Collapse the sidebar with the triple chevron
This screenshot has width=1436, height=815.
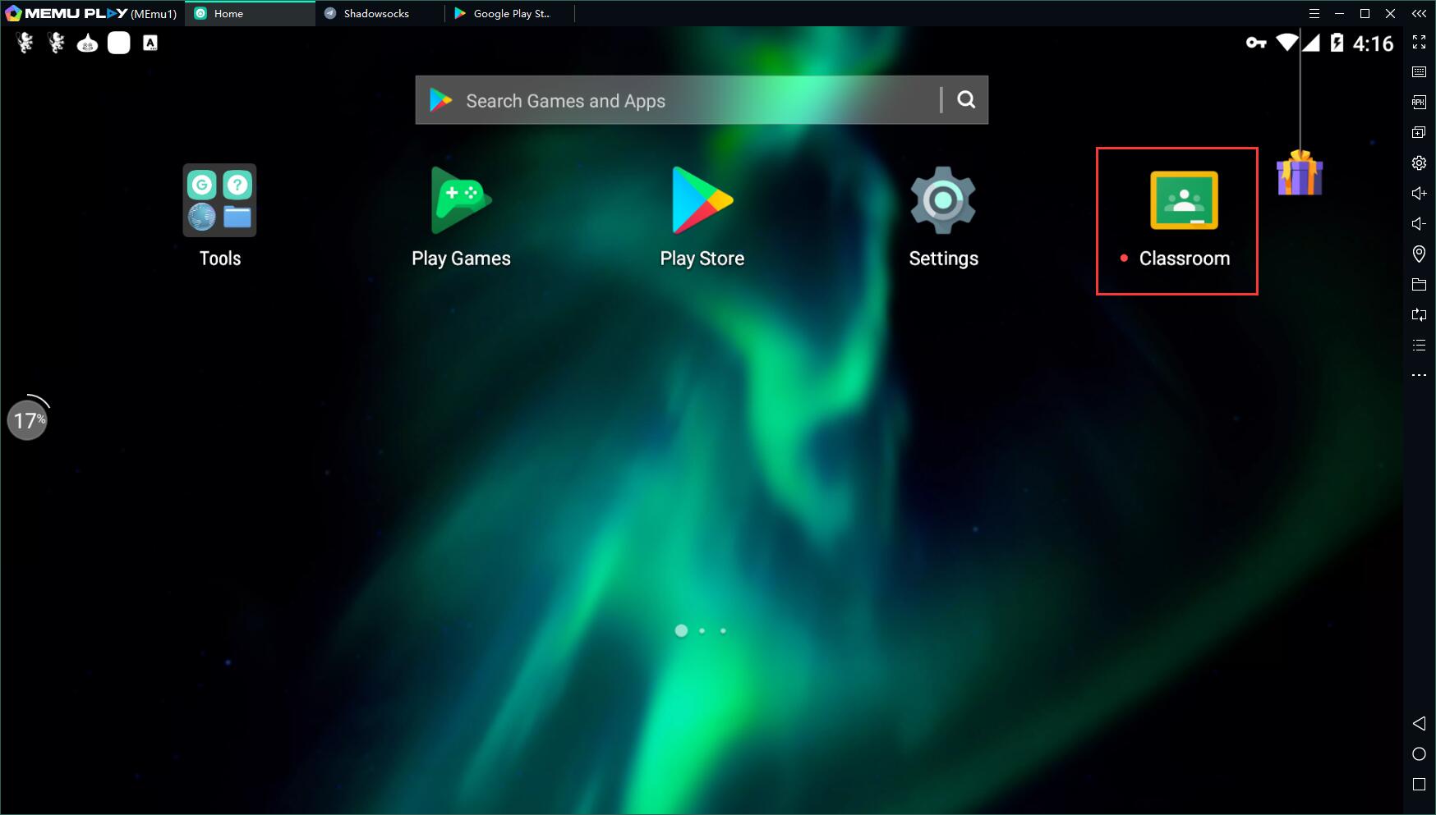pos(1419,14)
